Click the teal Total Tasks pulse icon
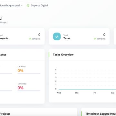This screenshot has height=116, width=116. [x=57, y=36]
